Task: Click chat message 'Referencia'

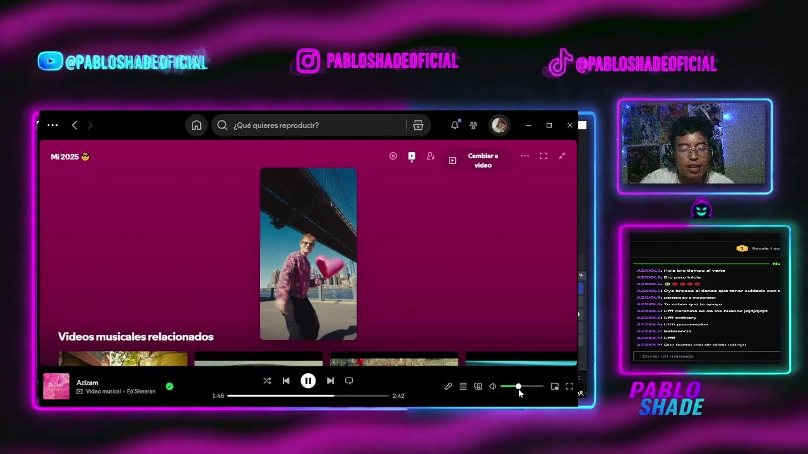Action: point(677,331)
